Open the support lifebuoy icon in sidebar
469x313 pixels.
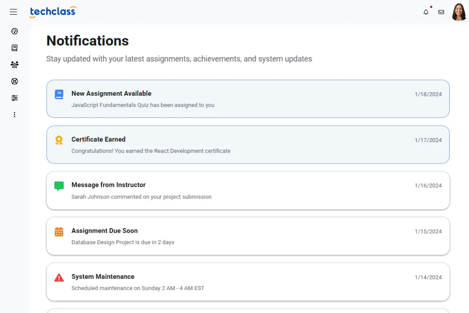(14, 81)
